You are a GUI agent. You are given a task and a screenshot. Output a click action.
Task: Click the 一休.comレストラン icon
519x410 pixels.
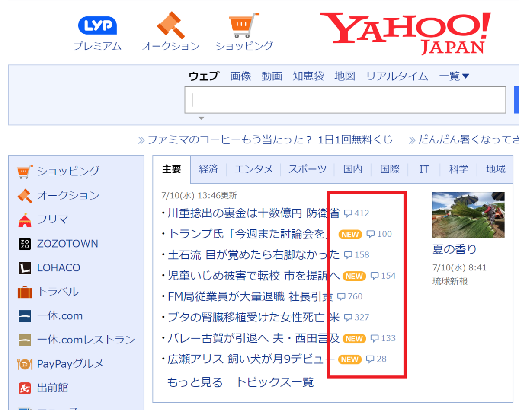25,340
